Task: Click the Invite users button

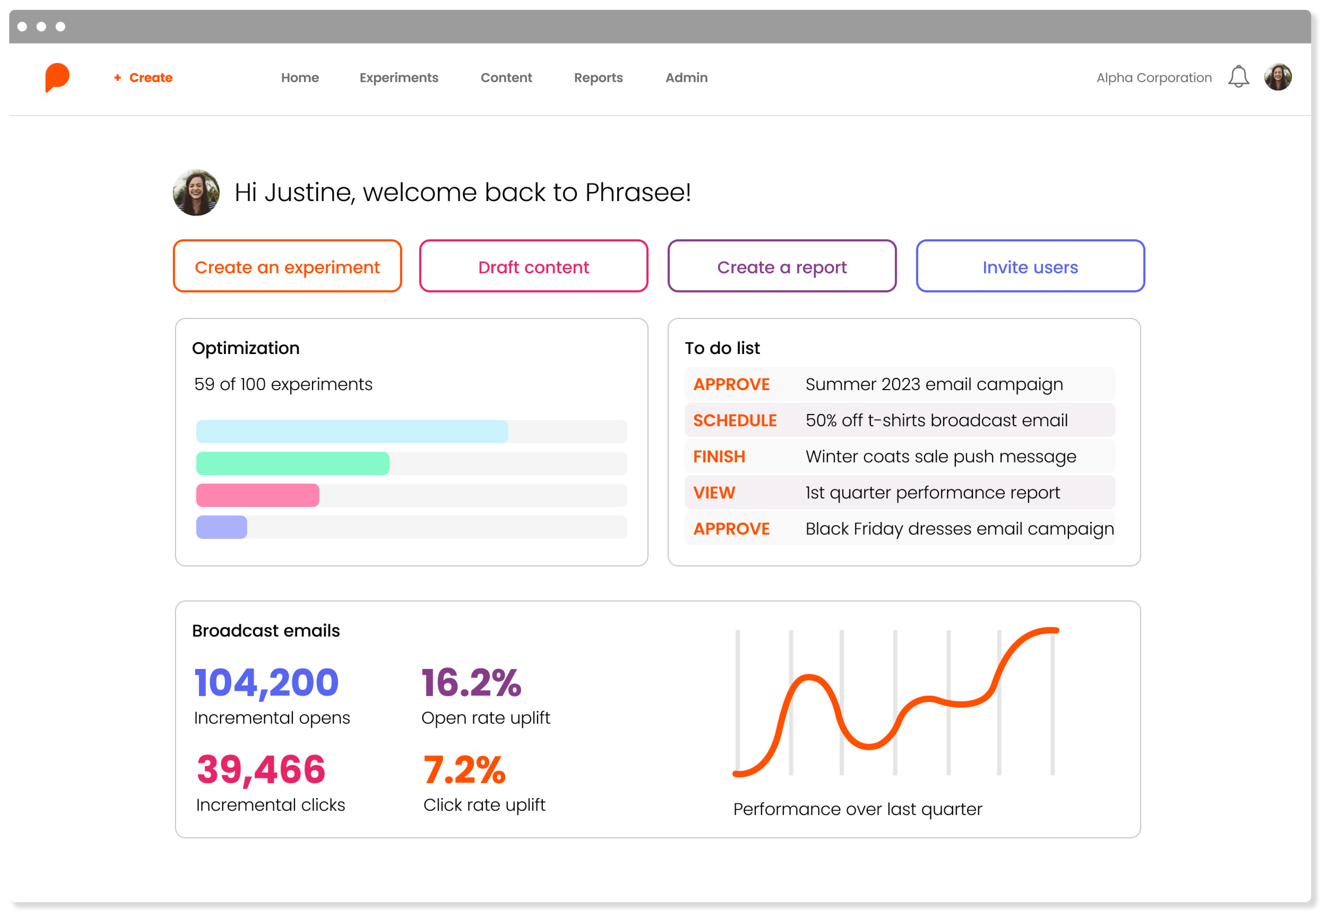Action: click(1030, 266)
